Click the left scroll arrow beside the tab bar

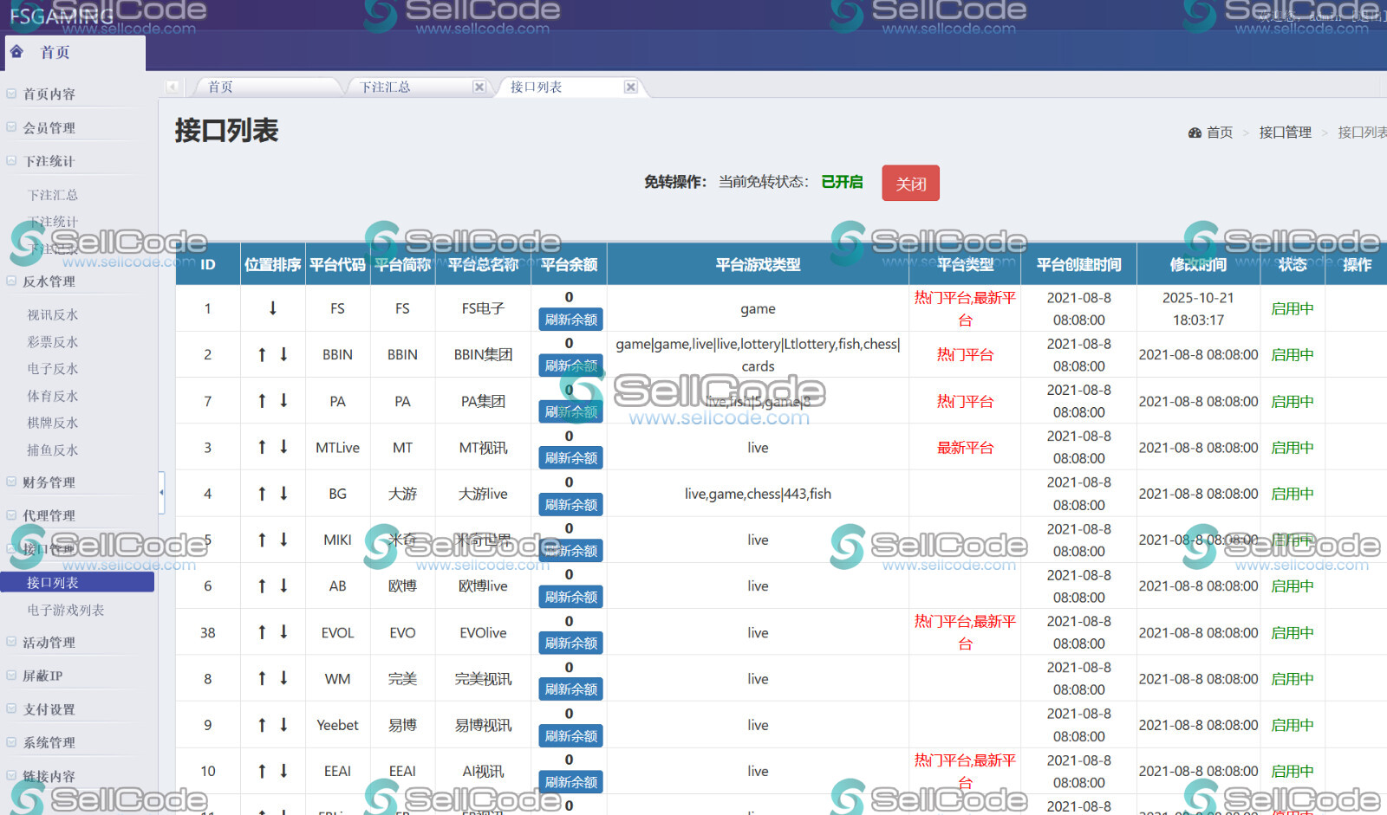[x=173, y=87]
